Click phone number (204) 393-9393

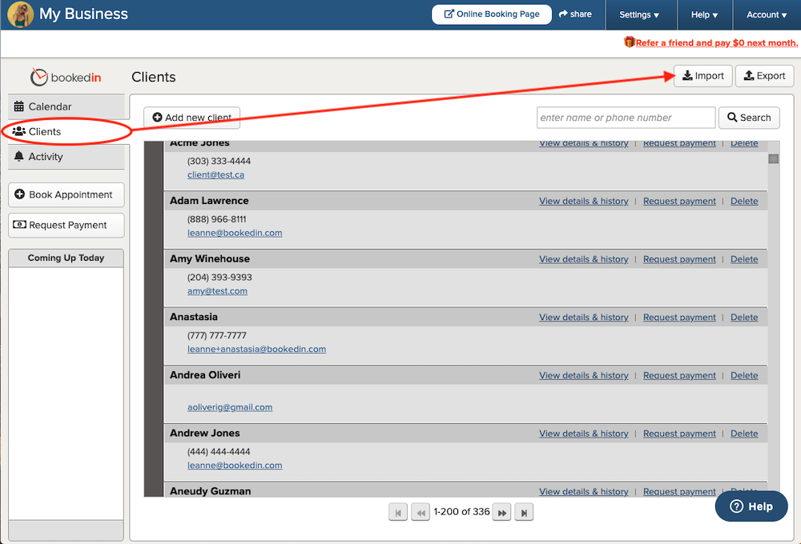219,278
